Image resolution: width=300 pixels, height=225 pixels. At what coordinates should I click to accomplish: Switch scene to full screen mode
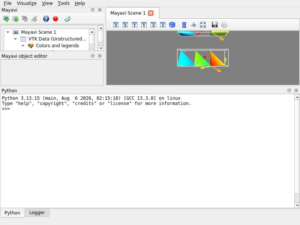tap(203, 25)
